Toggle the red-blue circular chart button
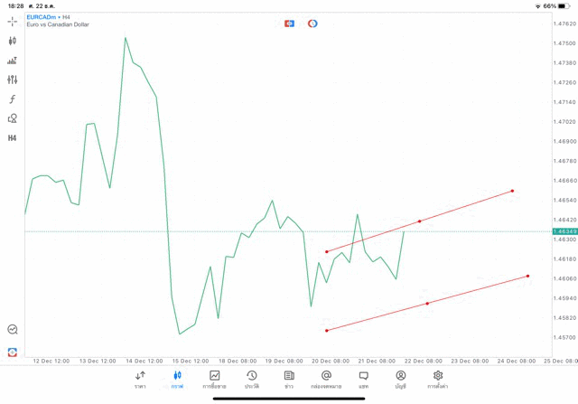 pos(312,23)
